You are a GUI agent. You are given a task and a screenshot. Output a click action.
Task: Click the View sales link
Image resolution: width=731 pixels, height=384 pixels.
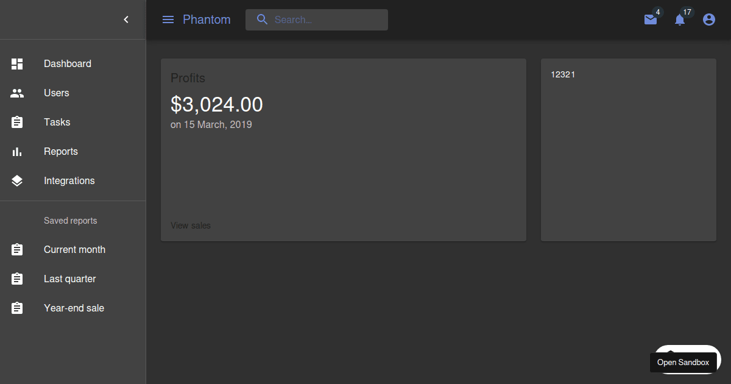pyautogui.click(x=190, y=225)
